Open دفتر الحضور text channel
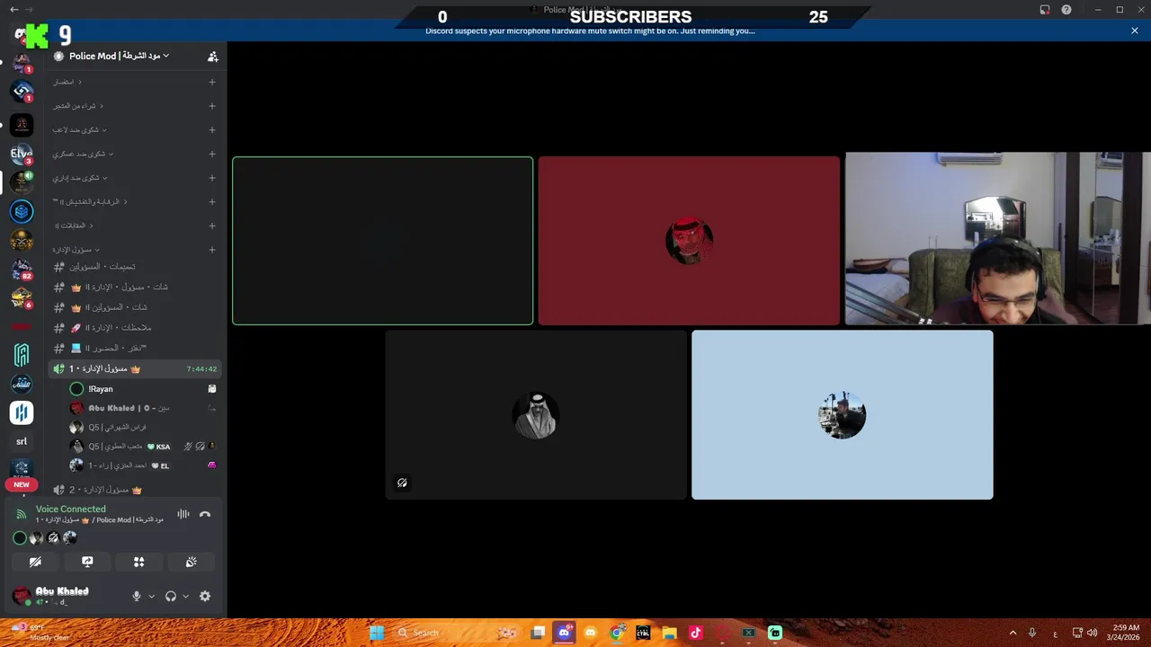 pos(135,349)
